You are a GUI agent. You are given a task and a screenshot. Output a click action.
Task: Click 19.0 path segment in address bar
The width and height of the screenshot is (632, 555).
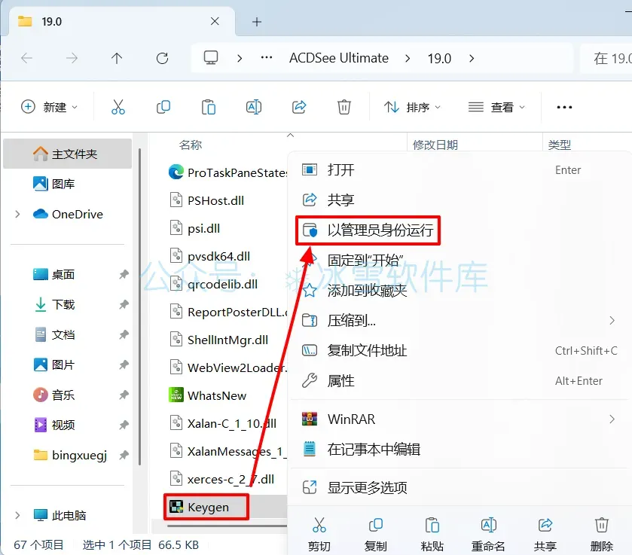pos(439,59)
